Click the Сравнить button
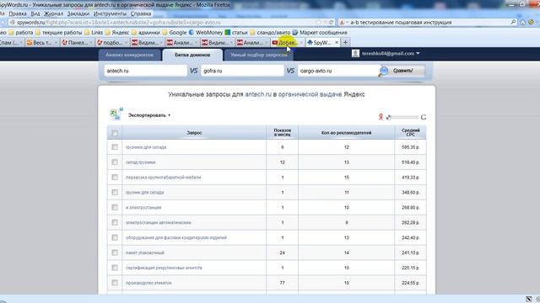Viewport: 540px width, 303px height. tap(402, 71)
